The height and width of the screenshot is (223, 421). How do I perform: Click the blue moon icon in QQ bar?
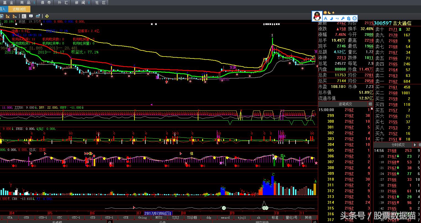pos(331,18)
